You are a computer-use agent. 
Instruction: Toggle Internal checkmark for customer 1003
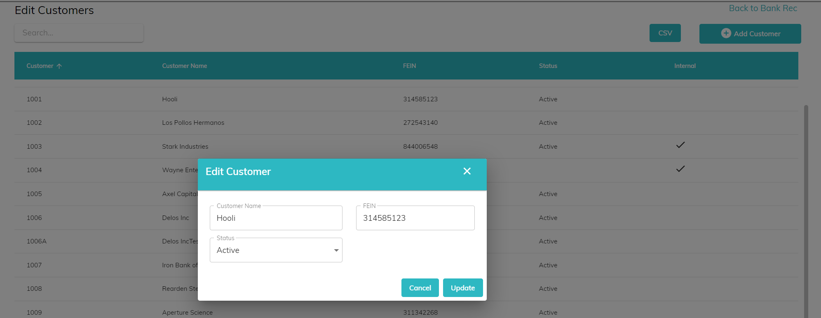pos(680,145)
